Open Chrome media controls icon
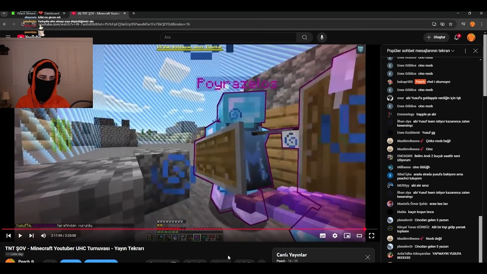The width and height of the screenshot is (487, 274). (x=463, y=24)
